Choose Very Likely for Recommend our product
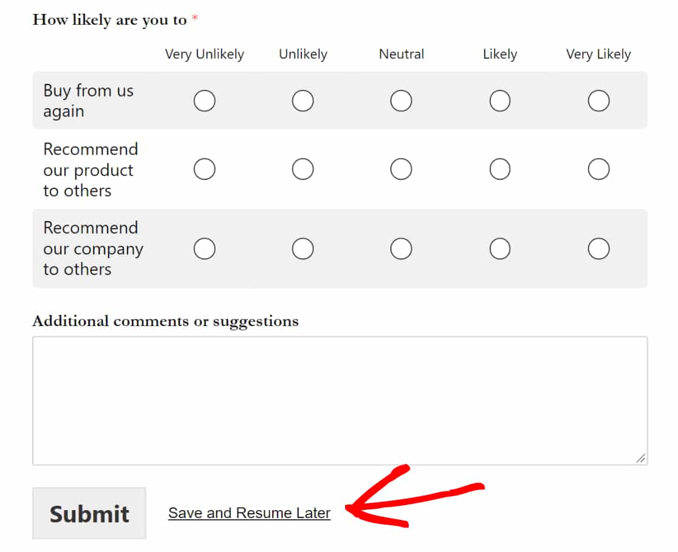Screen dimensions: 678x552 click(x=599, y=169)
